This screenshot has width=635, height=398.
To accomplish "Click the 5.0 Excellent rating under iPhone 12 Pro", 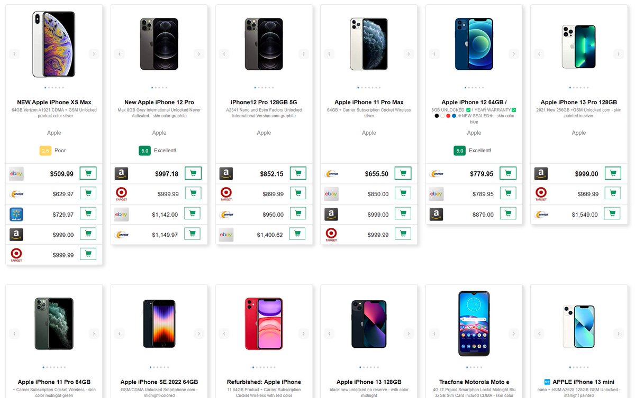I will tap(158, 151).
